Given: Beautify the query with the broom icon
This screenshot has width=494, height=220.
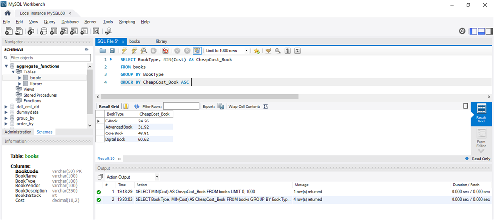Looking at the screenshot, I should 268,50.
